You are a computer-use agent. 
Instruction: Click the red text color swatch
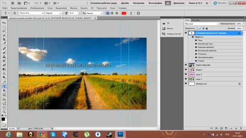point(124,13)
